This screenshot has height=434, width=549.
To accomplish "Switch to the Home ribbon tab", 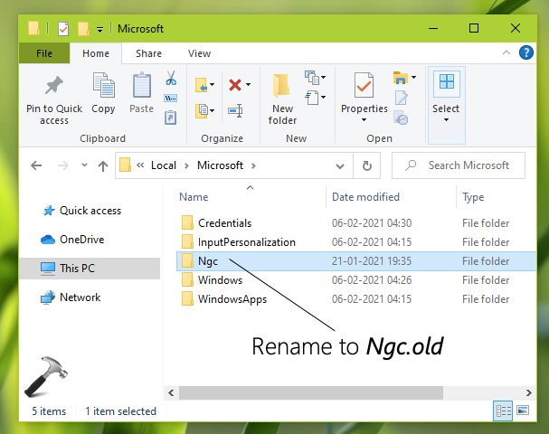I will pos(96,53).
